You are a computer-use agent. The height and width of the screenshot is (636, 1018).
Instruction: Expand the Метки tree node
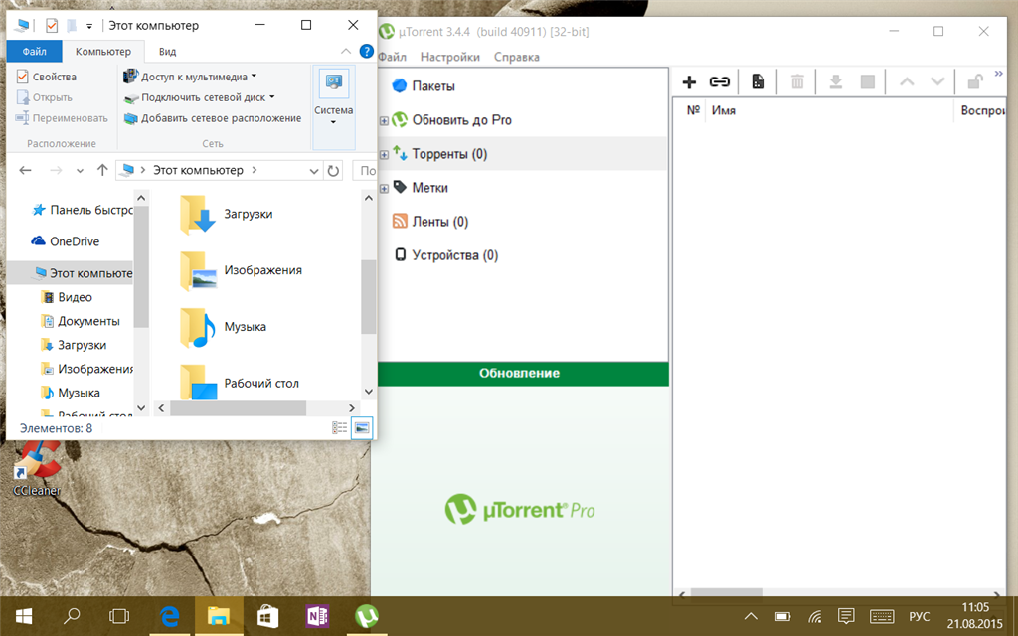pyautogui.click(x=384, y=188)
